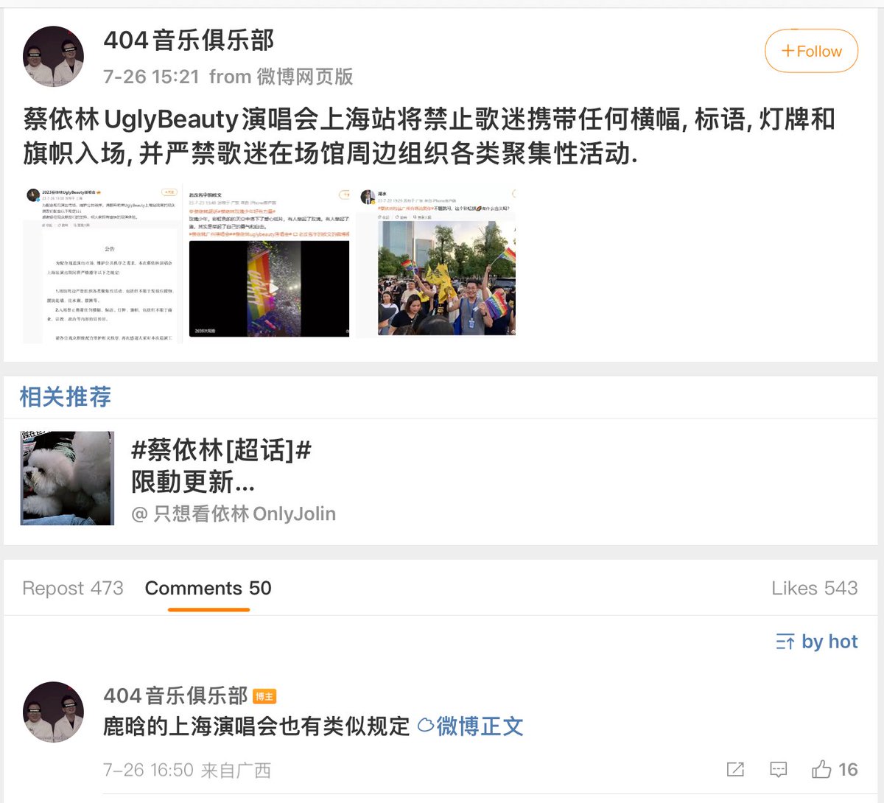Open the first announcement screenshot thumbnail
Image resolution: width=884 pixels, height=803 pixels.
click(102, 264)
